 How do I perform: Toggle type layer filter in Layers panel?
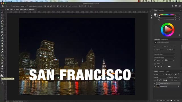click(x=171, y=74)
